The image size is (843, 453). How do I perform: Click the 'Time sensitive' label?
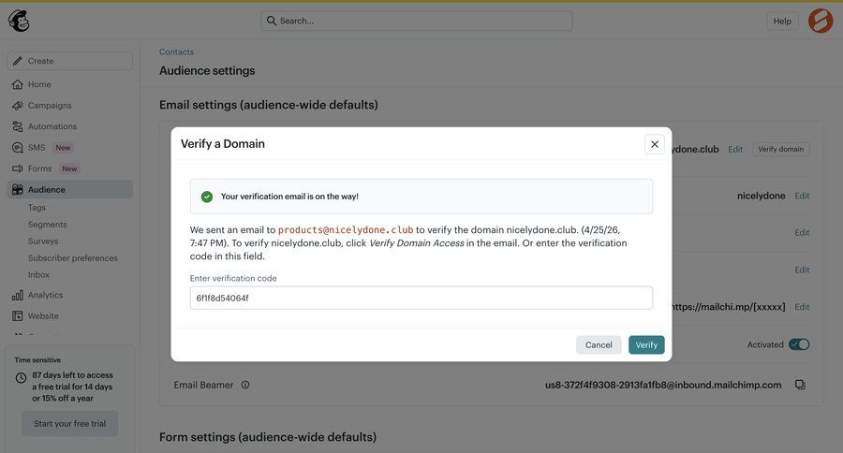click(x=37, y=360)
